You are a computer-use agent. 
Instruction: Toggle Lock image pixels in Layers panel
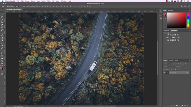(169, 69)
